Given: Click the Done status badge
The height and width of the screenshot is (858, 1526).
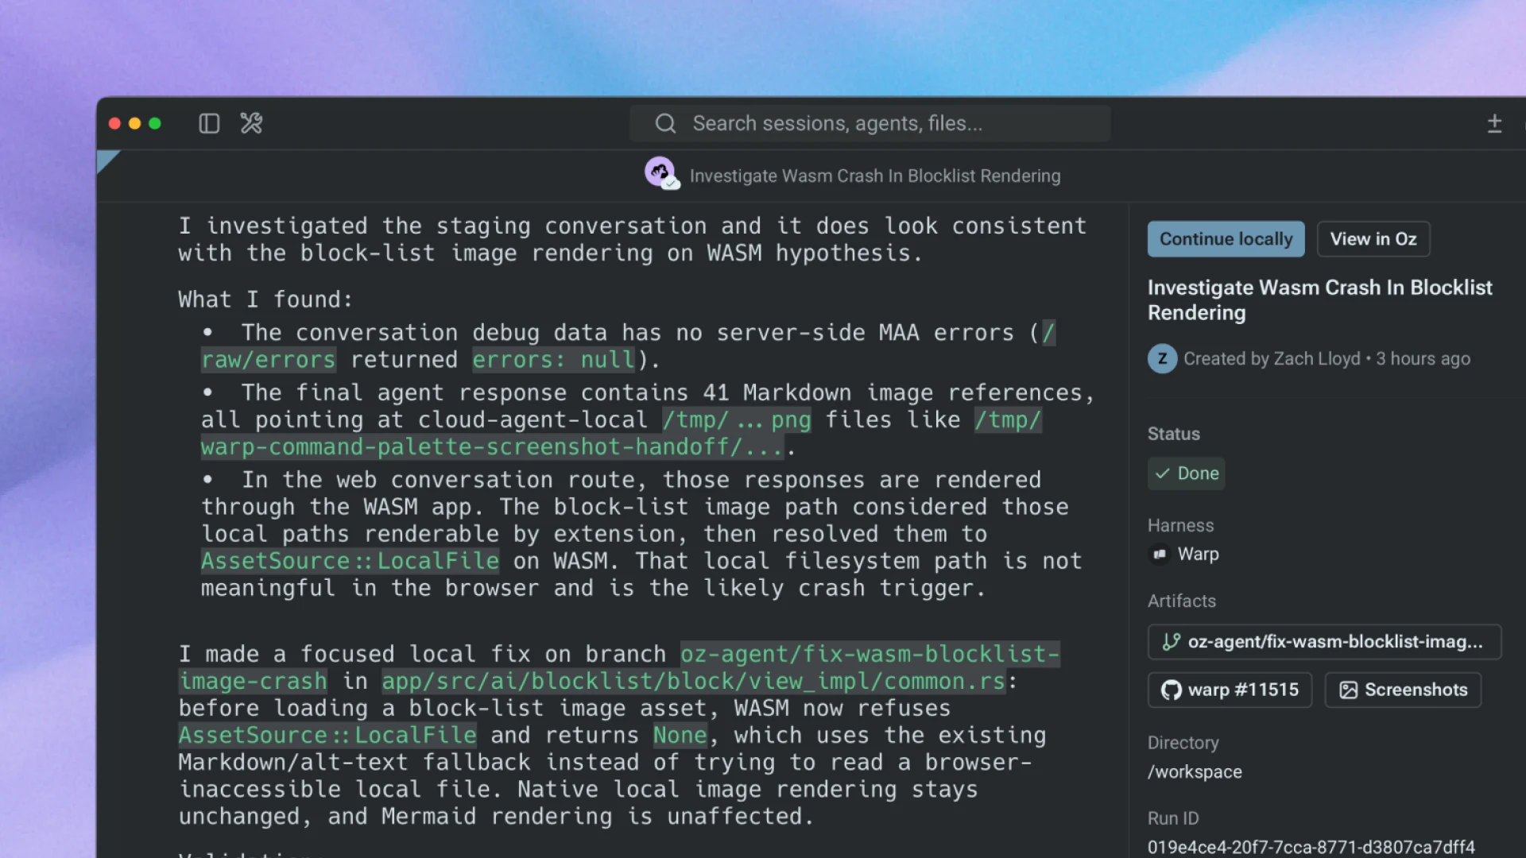Looking at the screenshot, I should [x=1186, y=473].
